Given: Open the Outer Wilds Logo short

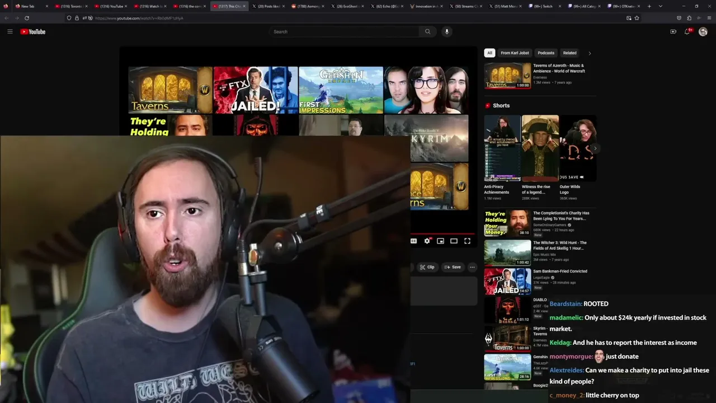Looking at the screenshot, I should coord(578,148).
